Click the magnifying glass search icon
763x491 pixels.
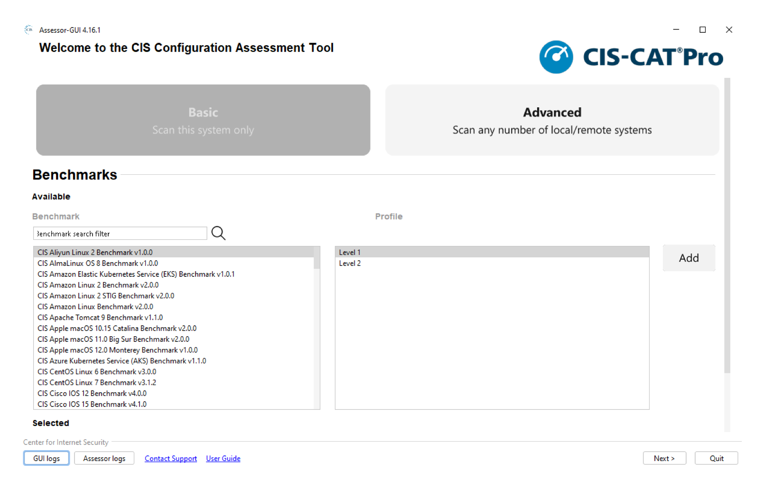[x=218, y=233]
